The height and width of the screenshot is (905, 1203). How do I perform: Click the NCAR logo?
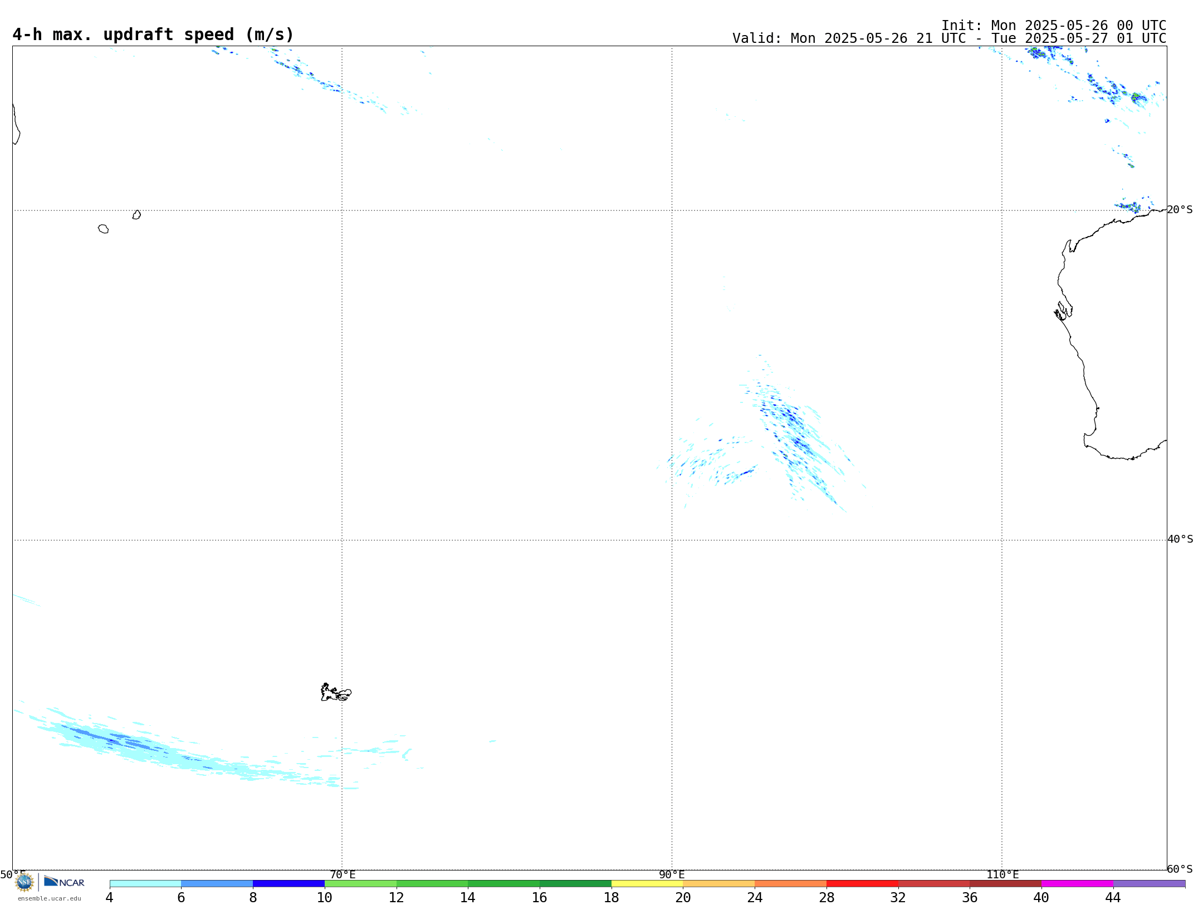click(x=64, y=882)
